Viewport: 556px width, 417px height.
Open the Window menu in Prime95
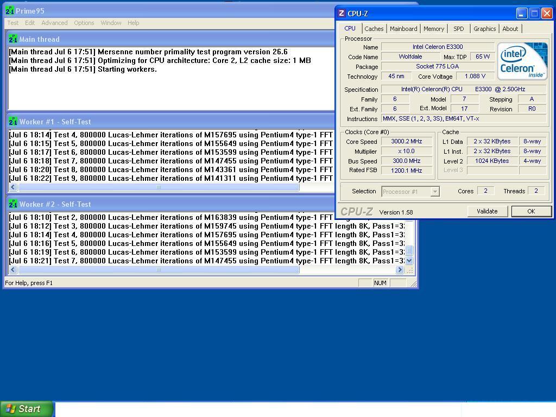(111, 23)
